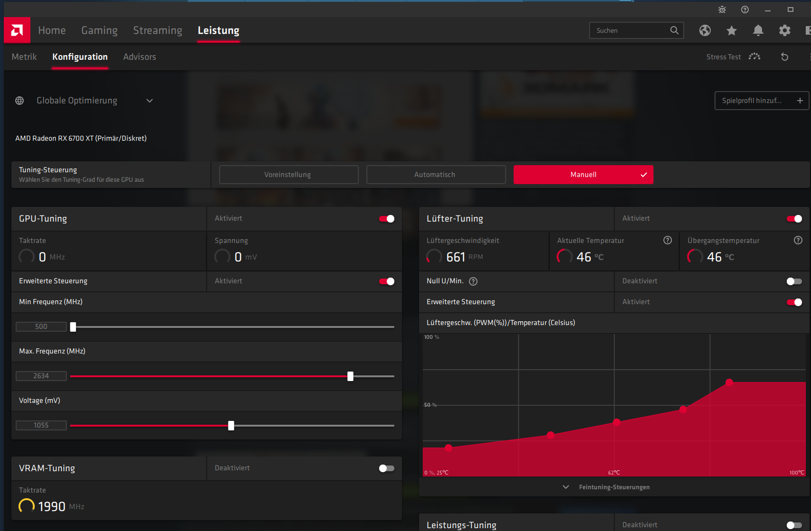Click the Max. Frequenz slider handle
The width and height of the screenshot is (811, 531).
pyautogui.click(x=350, y=376)
